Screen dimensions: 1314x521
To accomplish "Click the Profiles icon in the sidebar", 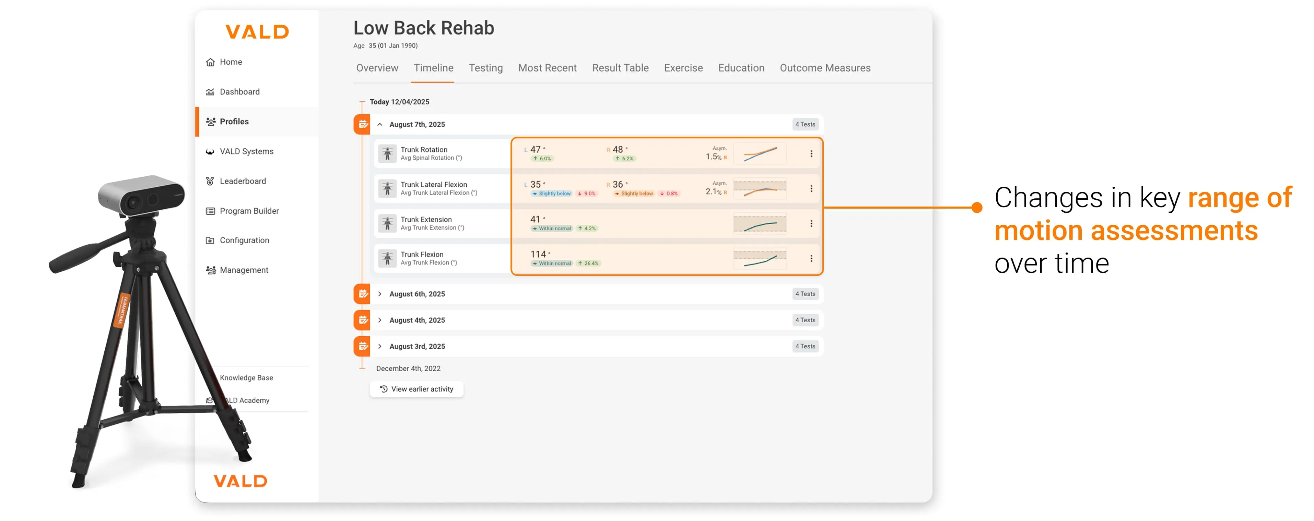I will pos(211,121).
